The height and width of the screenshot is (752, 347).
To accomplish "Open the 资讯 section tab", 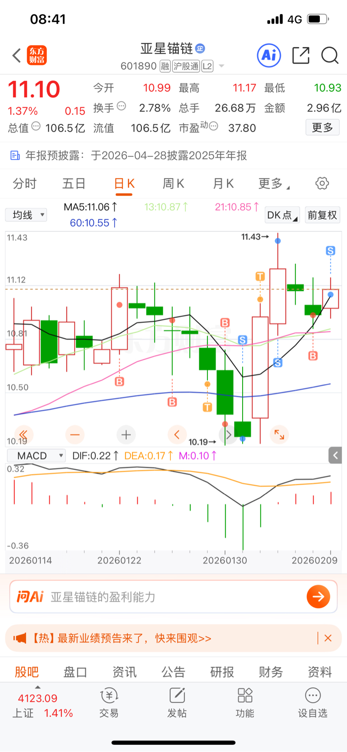I will (x=124, y=672).
